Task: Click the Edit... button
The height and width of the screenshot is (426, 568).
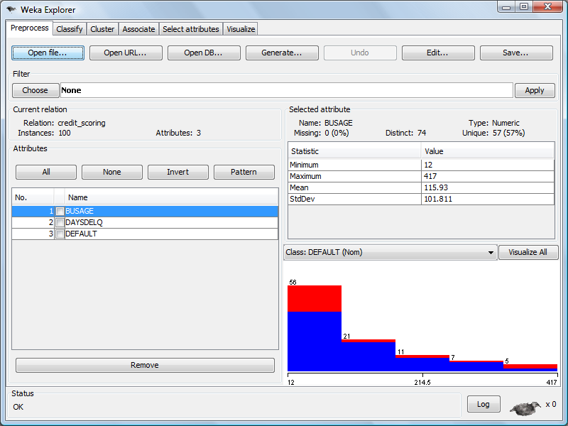Action: (x=438, y=53)
